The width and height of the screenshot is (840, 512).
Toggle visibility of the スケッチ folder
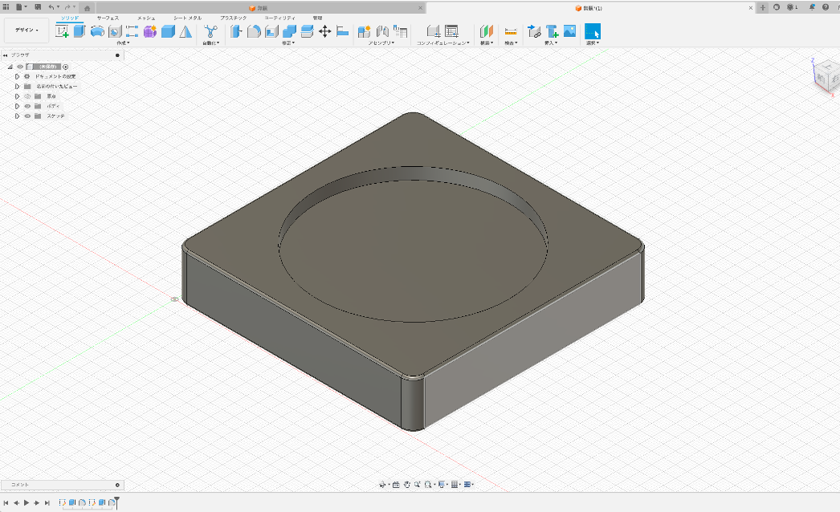[27, 116]
